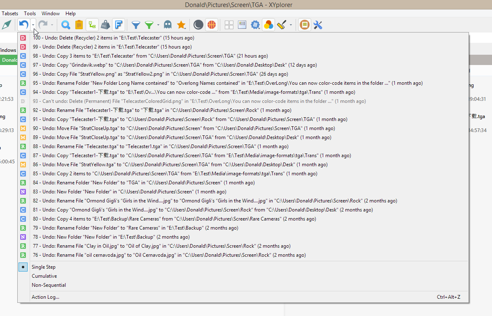Select the Non-Sequential undo mode
This screenshot has width=492, height=316.
(x=49, y=285)
